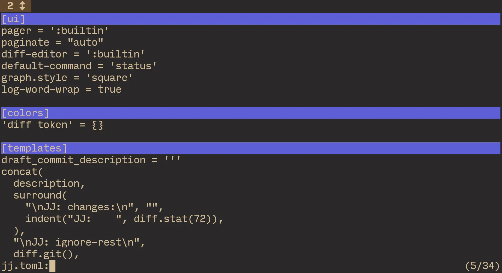Click the 'diff token' color entry
This screenshot has width=502, height=273.
coord(37,125)
